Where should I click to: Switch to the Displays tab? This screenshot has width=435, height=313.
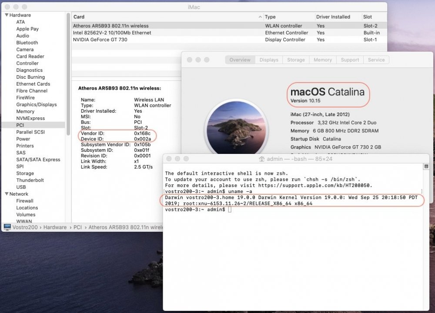pyautogui.click(x=268, y=60)
